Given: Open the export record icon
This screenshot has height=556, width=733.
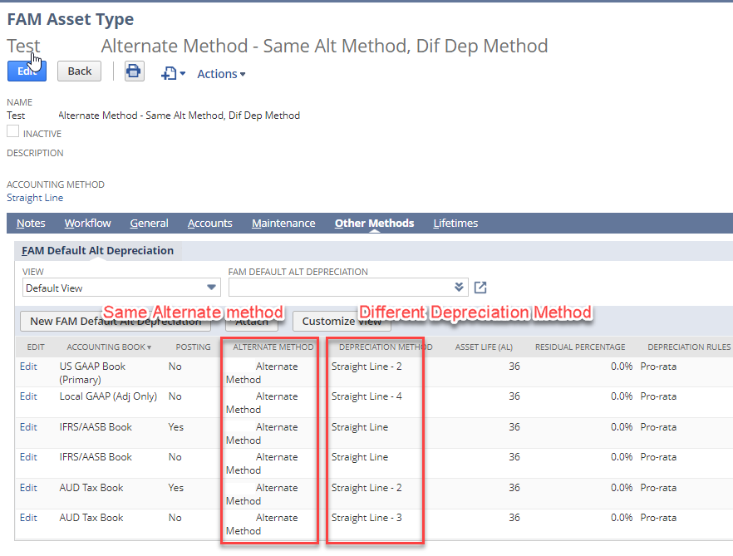Looking at the screenshot, I should pos(169,73).
